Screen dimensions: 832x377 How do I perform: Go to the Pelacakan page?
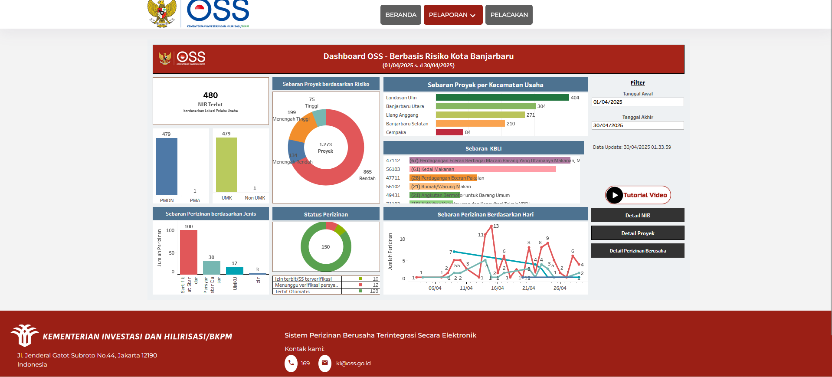click(x=509, y=15)
